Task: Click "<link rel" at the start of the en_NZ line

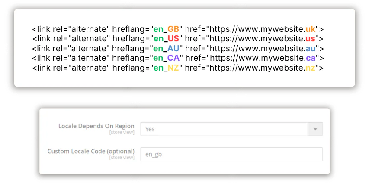Action: (x=45, y=68)
